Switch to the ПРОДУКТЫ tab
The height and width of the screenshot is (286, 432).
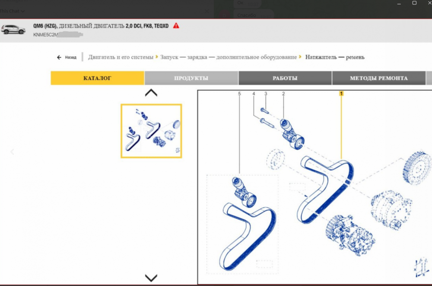pyautogui.click(x=191, y=78)
